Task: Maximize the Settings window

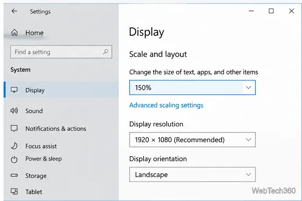Action: (x=271, y=11)
